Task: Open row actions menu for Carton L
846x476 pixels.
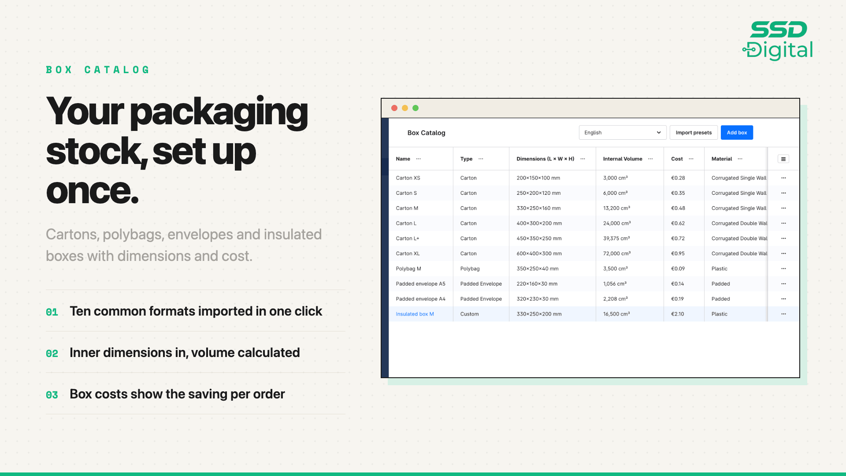Action: point(783,223)
